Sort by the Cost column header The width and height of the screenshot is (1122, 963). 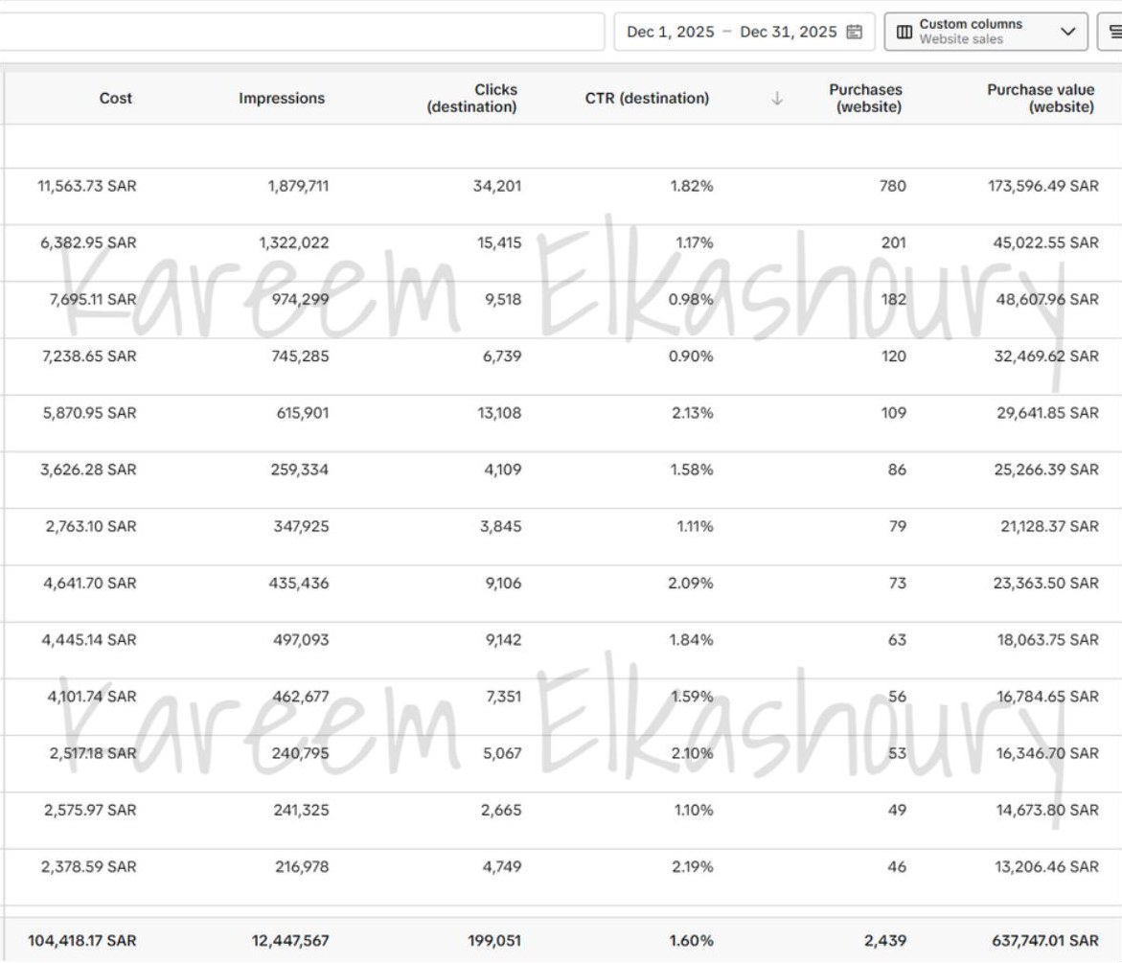(116, 98)
